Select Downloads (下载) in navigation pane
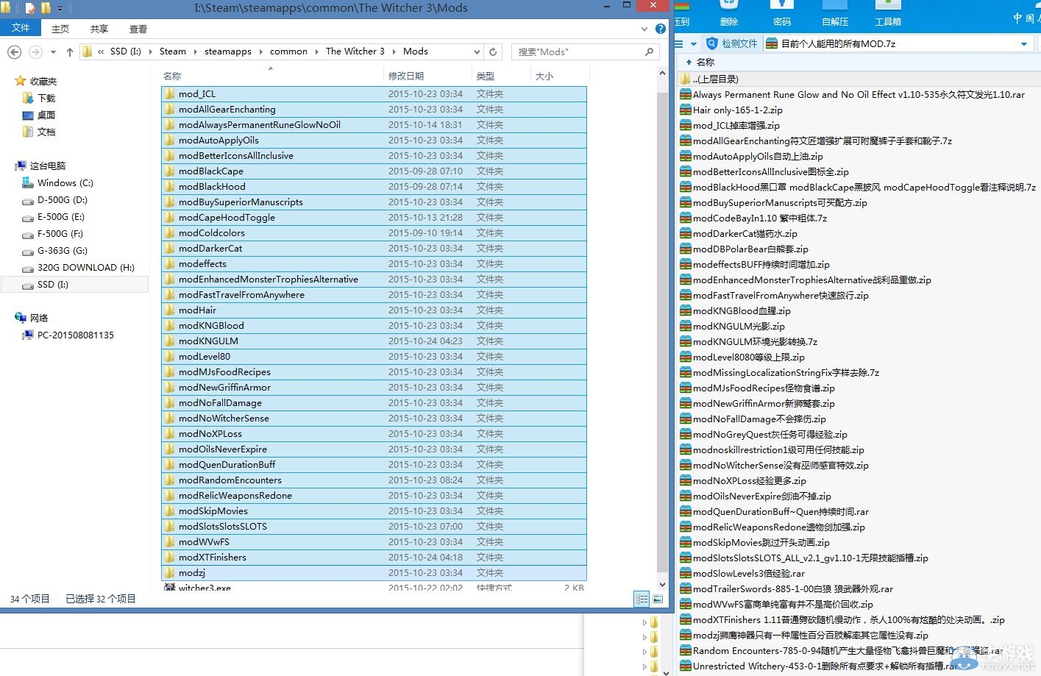 point(40,98)
